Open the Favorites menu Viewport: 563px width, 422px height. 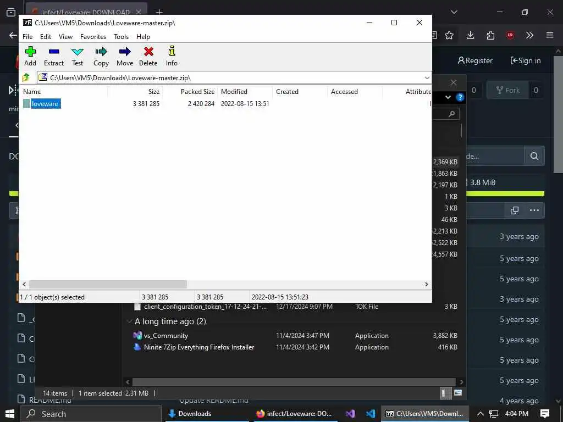click(93, 37)
